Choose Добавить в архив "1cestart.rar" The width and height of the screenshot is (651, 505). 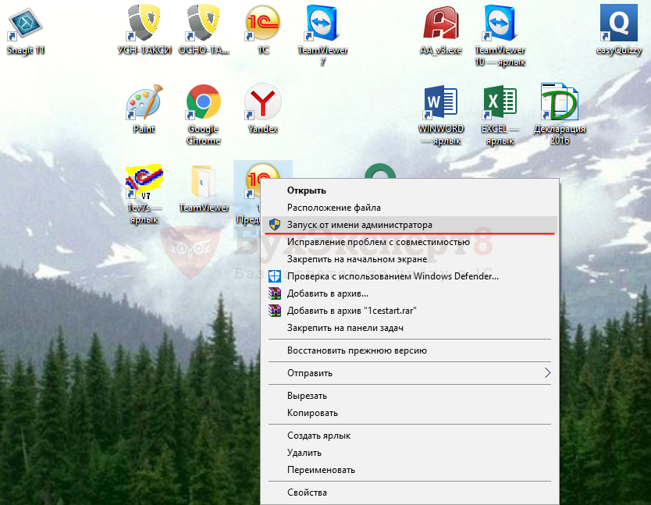409,311
